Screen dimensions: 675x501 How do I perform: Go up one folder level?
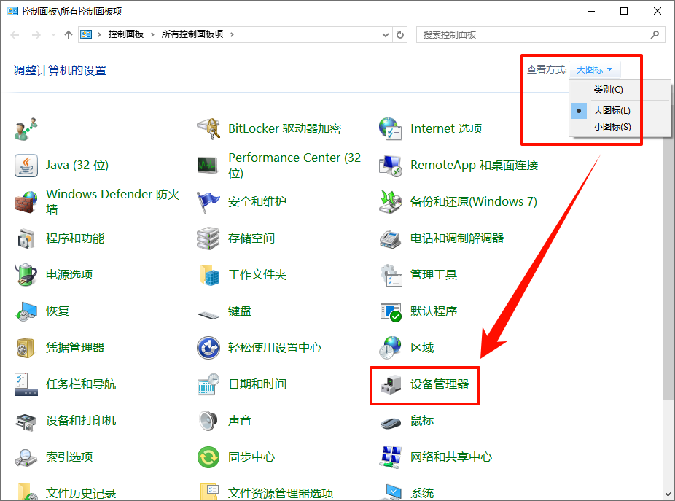coord(68,35)
